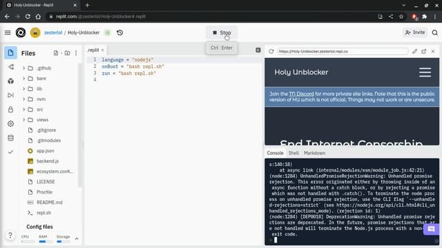Expand the bare folder
This screenshot has height=248, width=442.
pyautogui.click(x=23, y=79)
